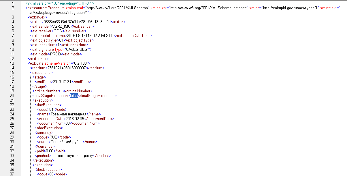347x176 pixels.
Task: Click the <docExecution> tag on line 36
Action: [x=48, y=169]
